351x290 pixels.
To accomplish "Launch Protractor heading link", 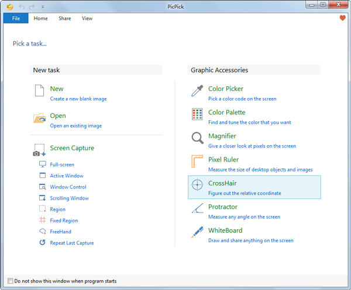I will tap(223, 207).
